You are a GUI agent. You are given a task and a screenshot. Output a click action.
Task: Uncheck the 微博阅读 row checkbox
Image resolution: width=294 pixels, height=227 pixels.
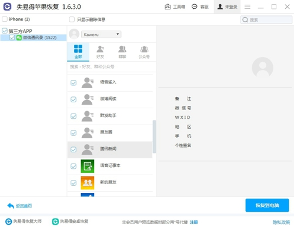tap(73, 99)
